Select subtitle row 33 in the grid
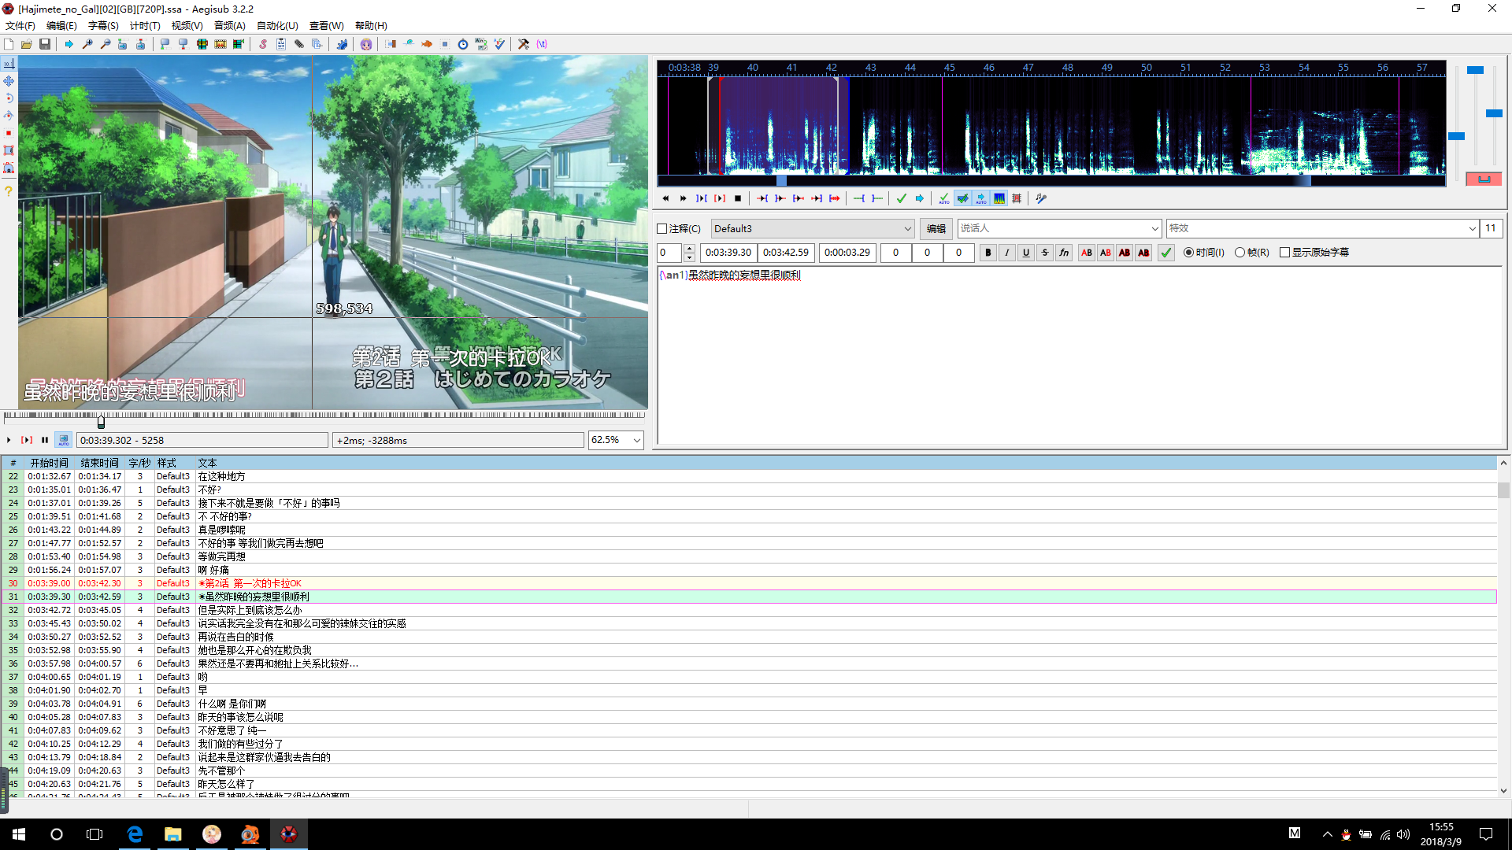 (748, 623)
